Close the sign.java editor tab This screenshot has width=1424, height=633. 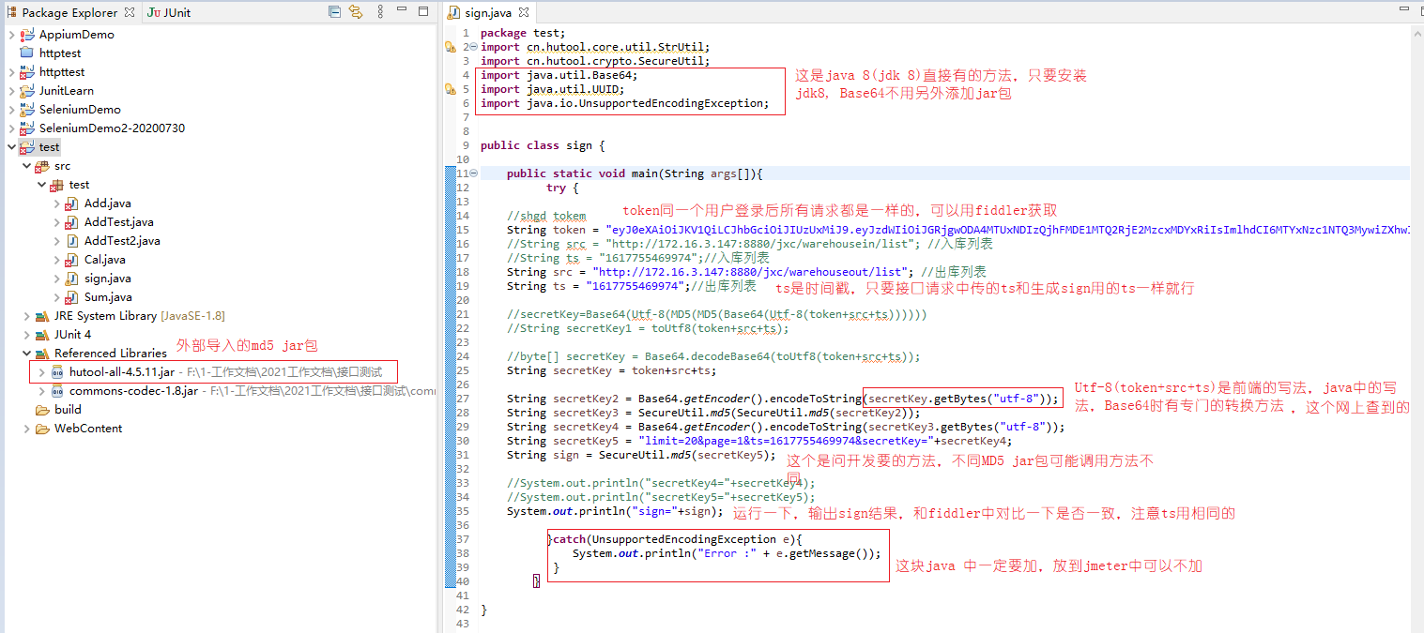524,13
